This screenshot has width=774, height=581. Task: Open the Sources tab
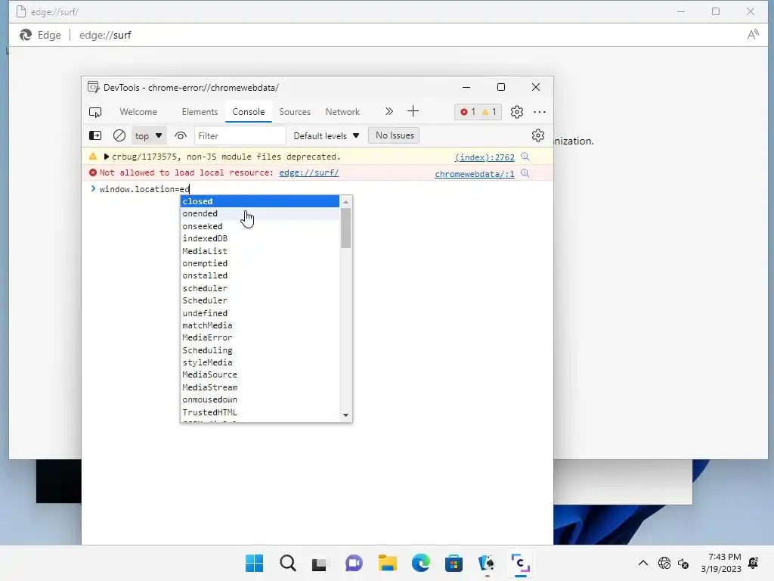coord(295,112)
